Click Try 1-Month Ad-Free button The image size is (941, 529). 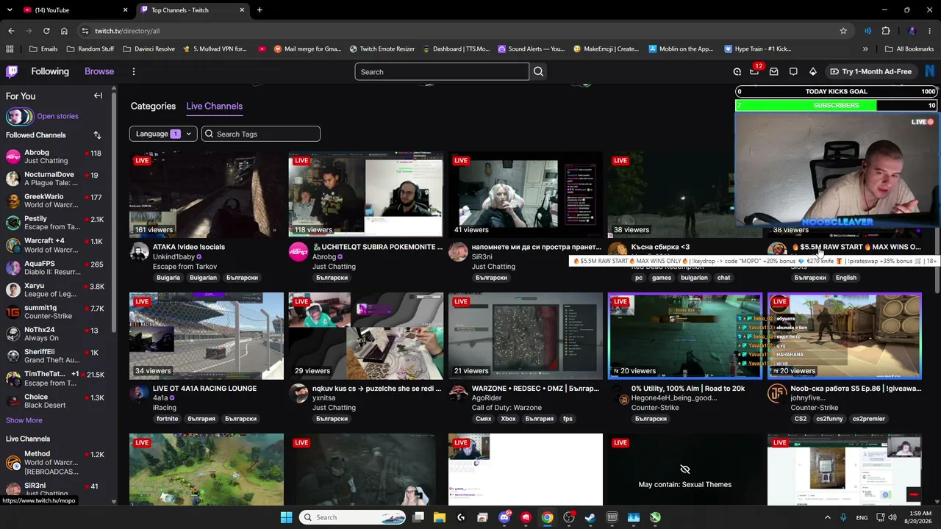(x=870, y=71)
